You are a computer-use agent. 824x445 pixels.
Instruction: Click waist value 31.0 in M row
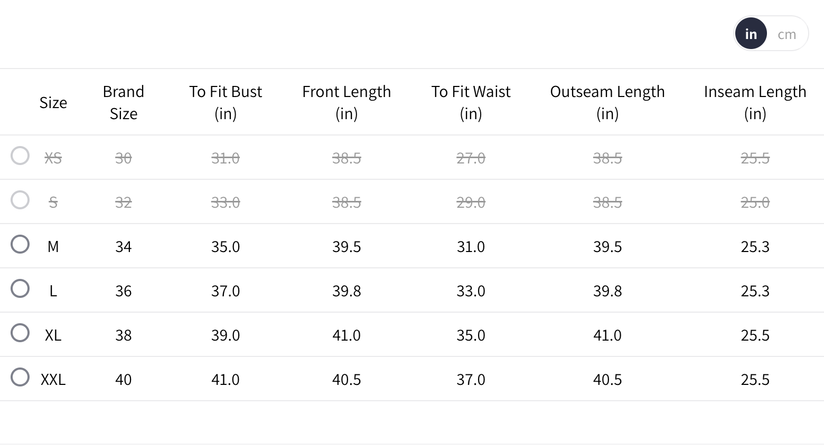point(471,247)
